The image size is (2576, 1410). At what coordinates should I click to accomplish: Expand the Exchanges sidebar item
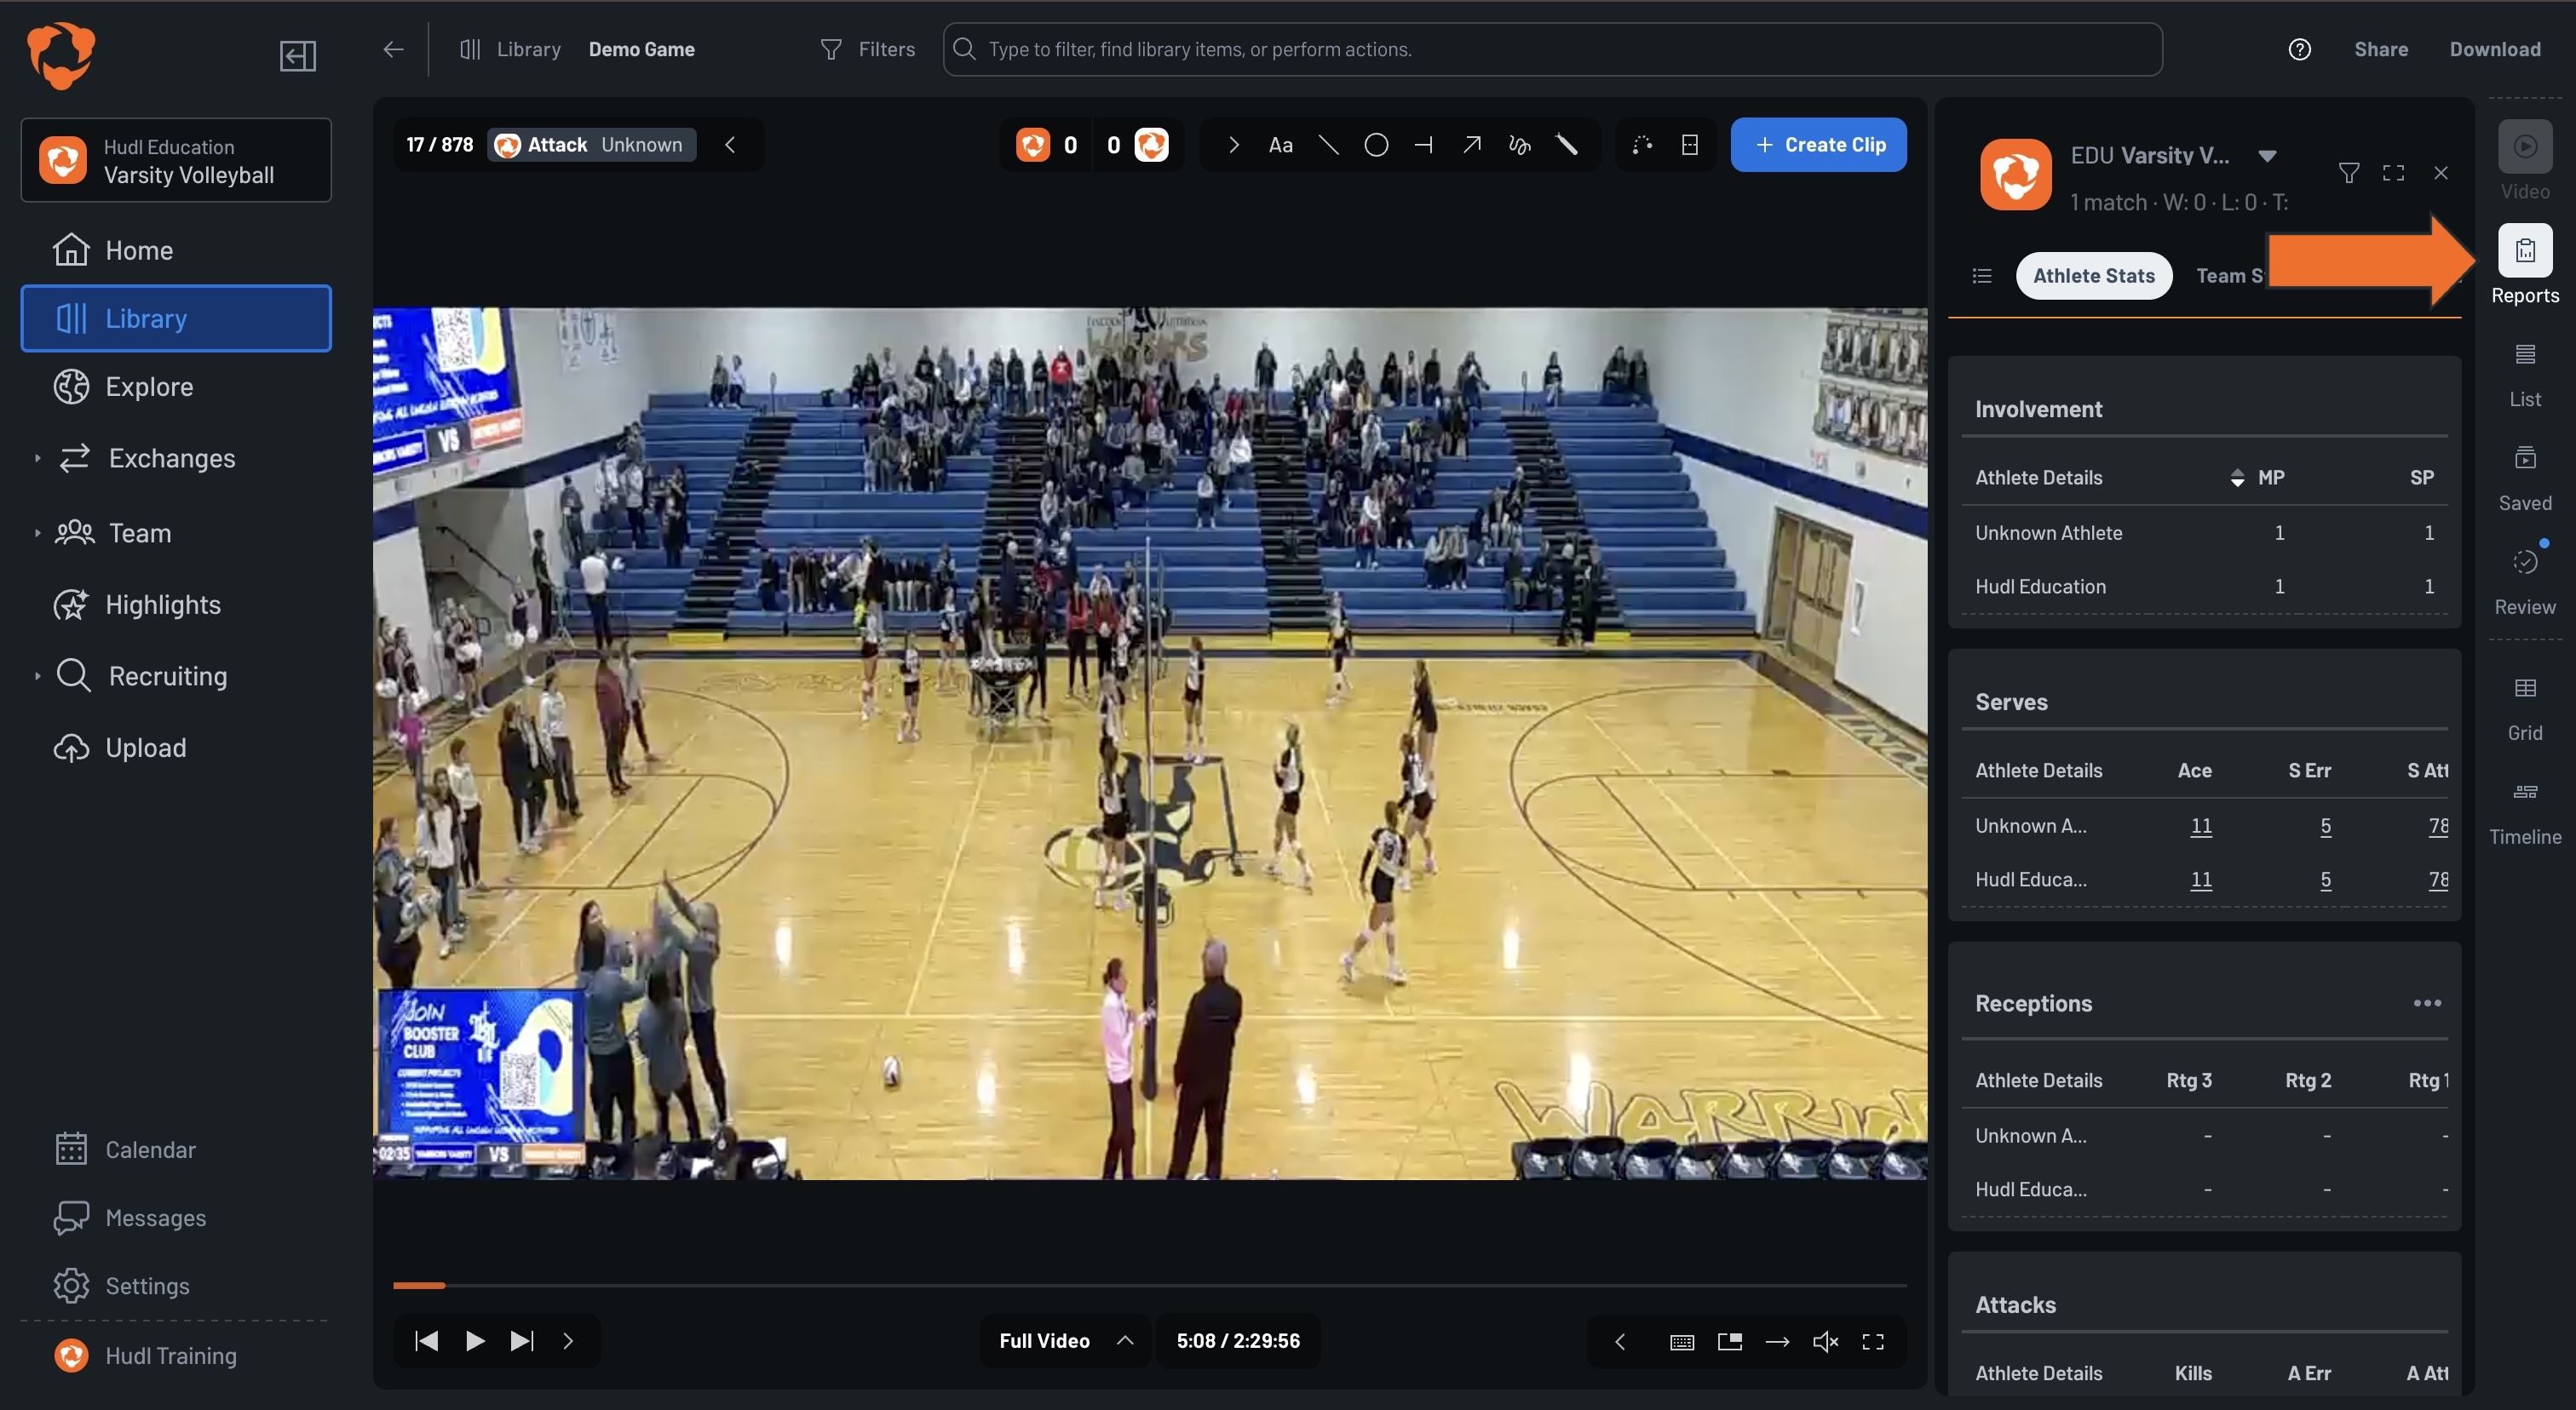(x=37, y=459)
